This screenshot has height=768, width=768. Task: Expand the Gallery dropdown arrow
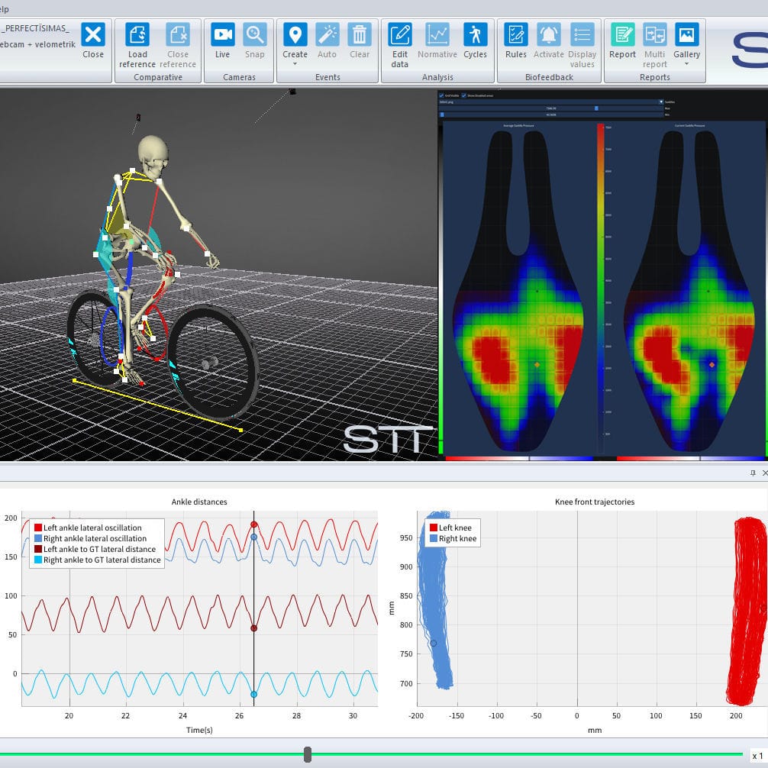686,64
